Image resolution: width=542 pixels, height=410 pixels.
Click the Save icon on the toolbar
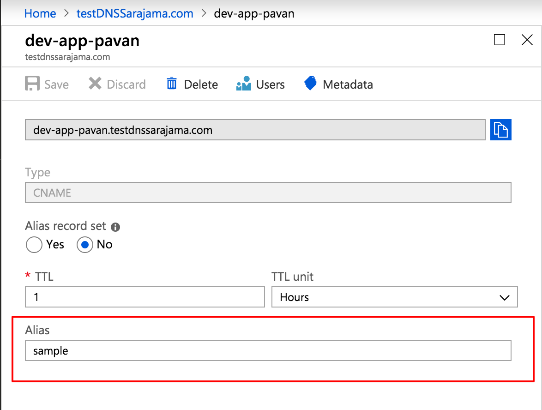32,84
